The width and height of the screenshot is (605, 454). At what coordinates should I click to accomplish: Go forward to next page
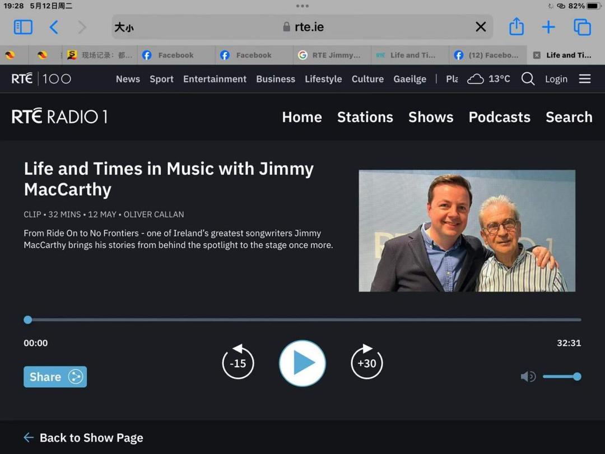pyautogui.click(x=82, y=27)
